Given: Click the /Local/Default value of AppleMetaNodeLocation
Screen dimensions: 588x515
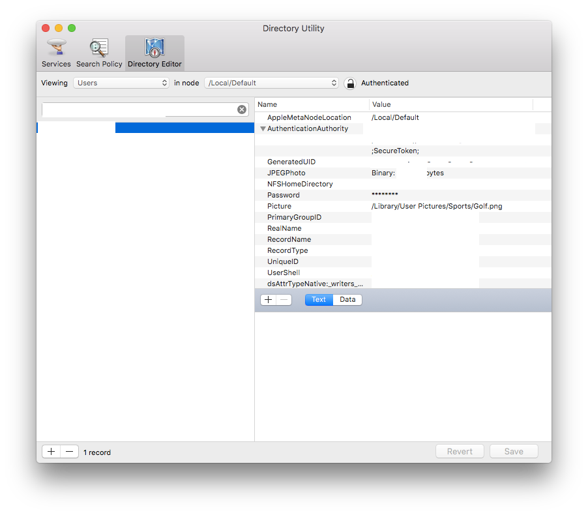Looking at the screenshot, I should click(x=395, y=117).
